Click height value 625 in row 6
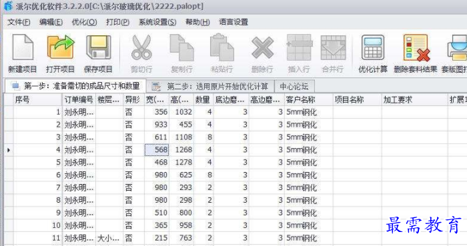467x246 pixels. (185, 175)
